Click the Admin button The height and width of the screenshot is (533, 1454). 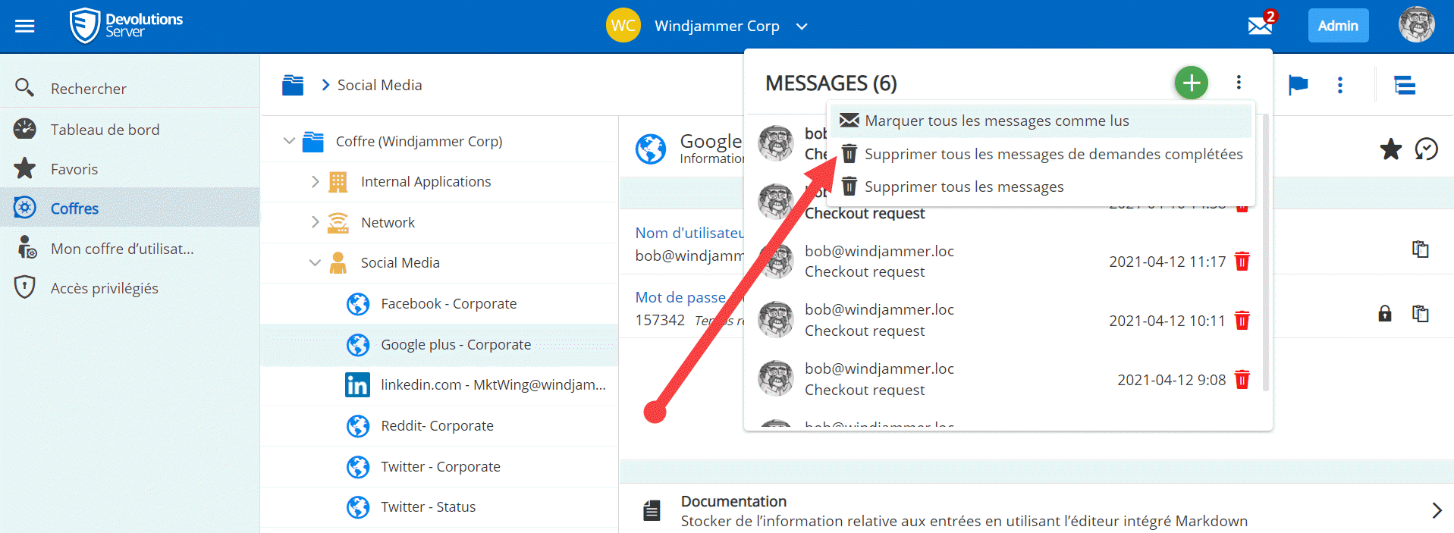tap(1338, 26)
